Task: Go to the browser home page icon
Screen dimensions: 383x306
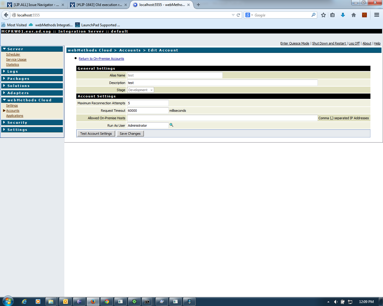Action: pos(354,15)
